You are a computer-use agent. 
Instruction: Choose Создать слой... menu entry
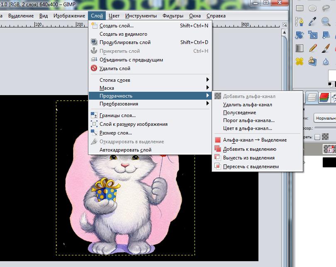pyautogui.click(x=150, y=26)
